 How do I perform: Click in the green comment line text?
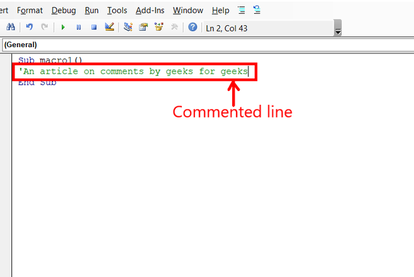point(133,72)
